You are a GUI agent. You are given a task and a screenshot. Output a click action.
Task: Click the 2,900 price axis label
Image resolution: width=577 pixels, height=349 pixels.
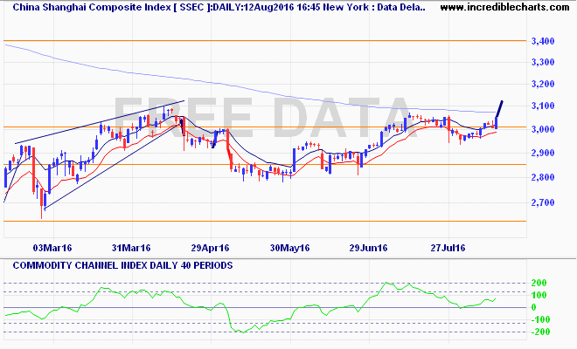click(x=542, y=154)
